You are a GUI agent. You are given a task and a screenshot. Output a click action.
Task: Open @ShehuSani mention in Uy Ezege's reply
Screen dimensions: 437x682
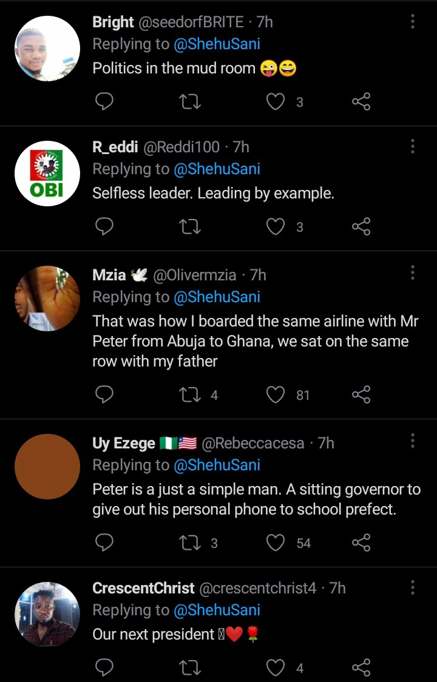[x=217, y=465]
